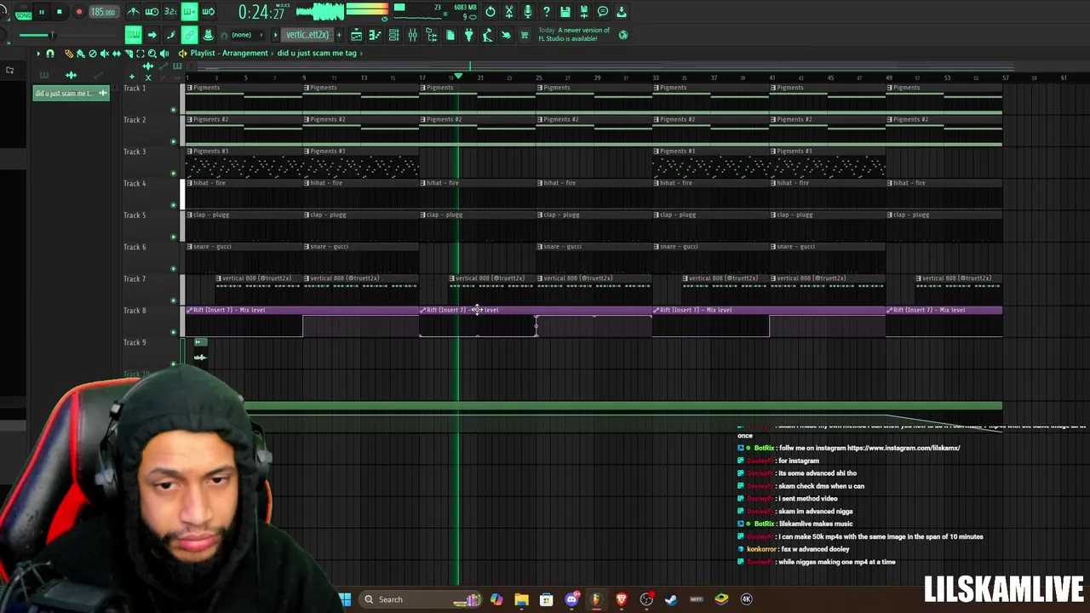Viewport: 1090px width, 613px height.
Task: Click the stamp tool icon
Action: (x=208, y=35)
